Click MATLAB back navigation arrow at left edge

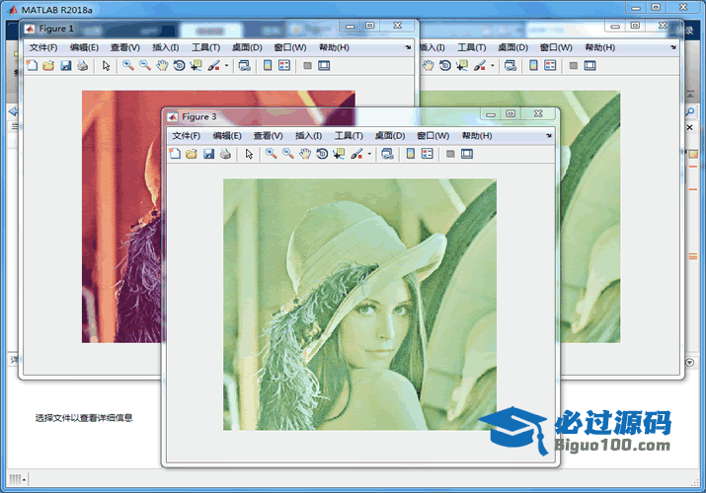pyautogui.click(x=13, y=111)
